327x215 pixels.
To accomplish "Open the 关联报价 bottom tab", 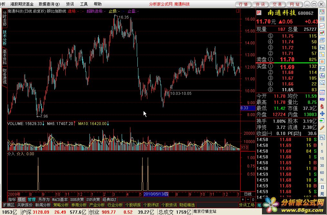I will coord(25,205).
